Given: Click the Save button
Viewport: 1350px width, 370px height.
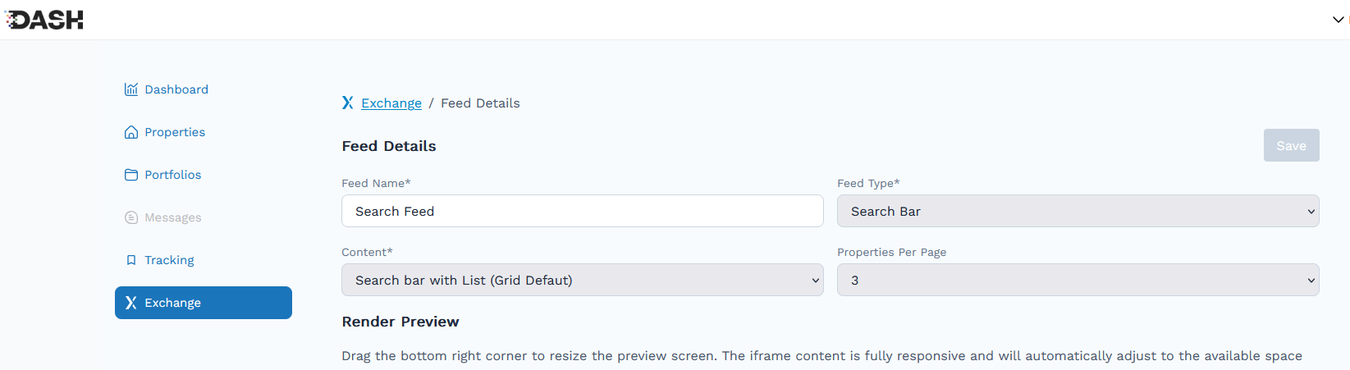Looking at the screenshot, I should 1291,145.
